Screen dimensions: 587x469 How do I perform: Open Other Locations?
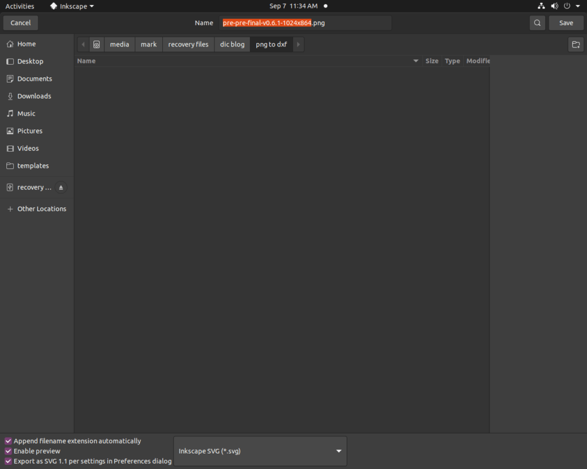(x=37, y=209)
